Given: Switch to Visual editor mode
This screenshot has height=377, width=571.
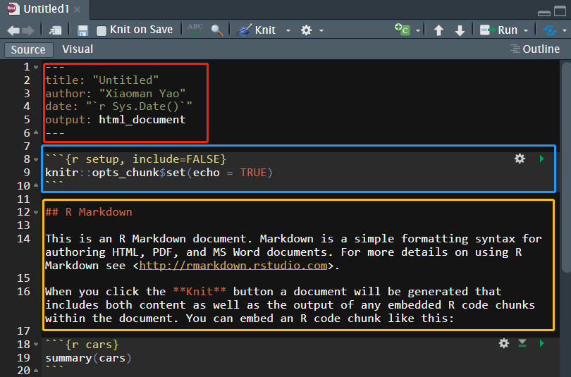Looking at the screenshot, I should click(x=78, y=49).
